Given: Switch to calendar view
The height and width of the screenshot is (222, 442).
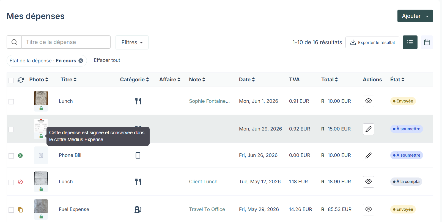Looking at the screenshot, I should (x=427, y=42).
